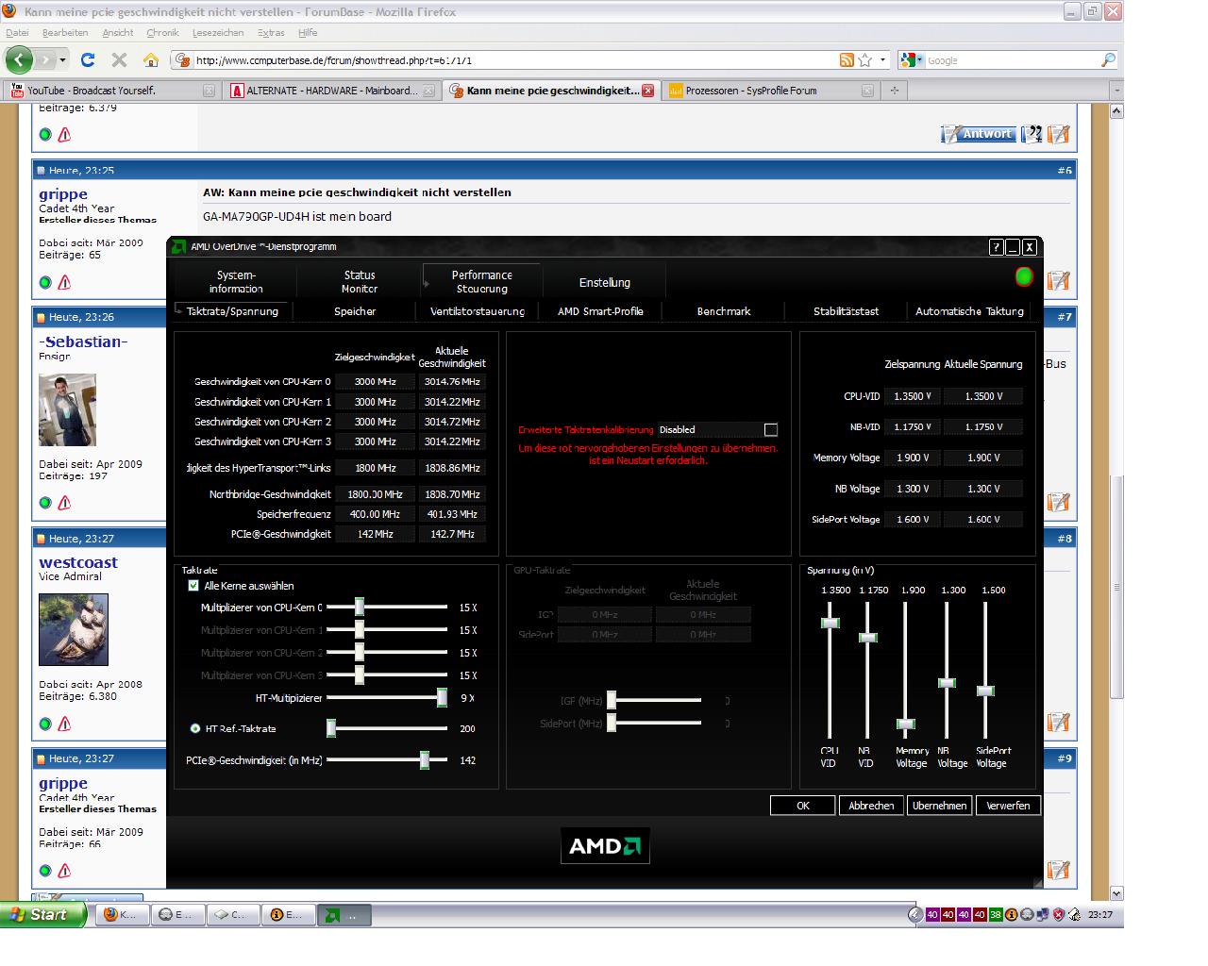Reload the page in Firefox
Viewport: 1208px width, 966px height.
(88, 59)
